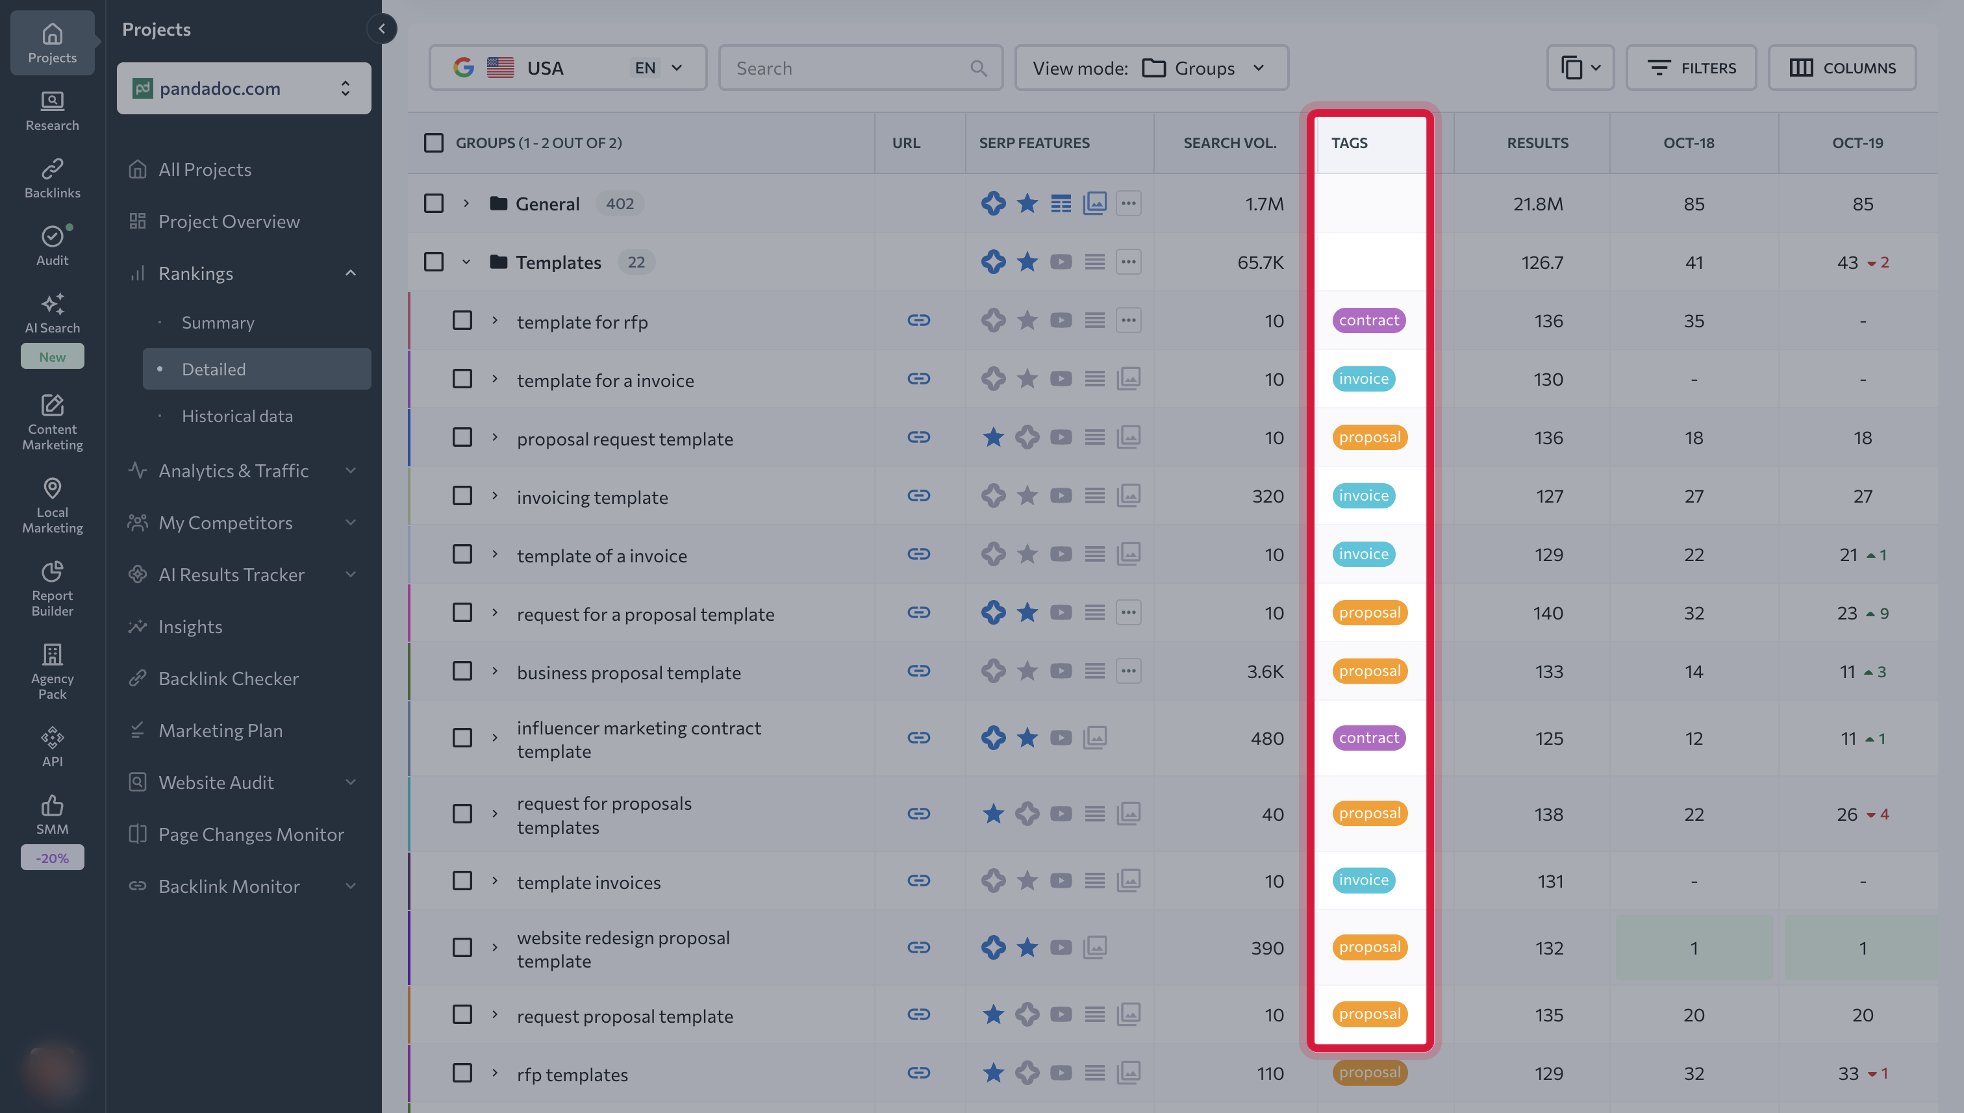Sort by the SEARCH VOL. column header
The image size is (1964, 1113).
tap(1229, 143)
